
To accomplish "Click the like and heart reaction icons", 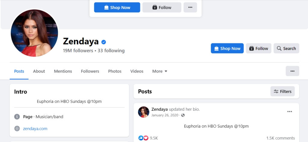I will point(143,138).
